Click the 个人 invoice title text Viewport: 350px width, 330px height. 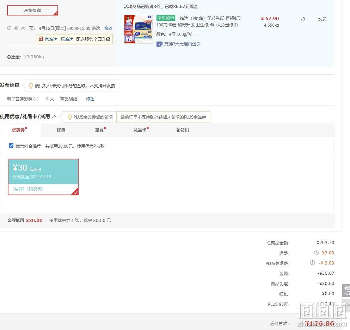coord(50,99)
